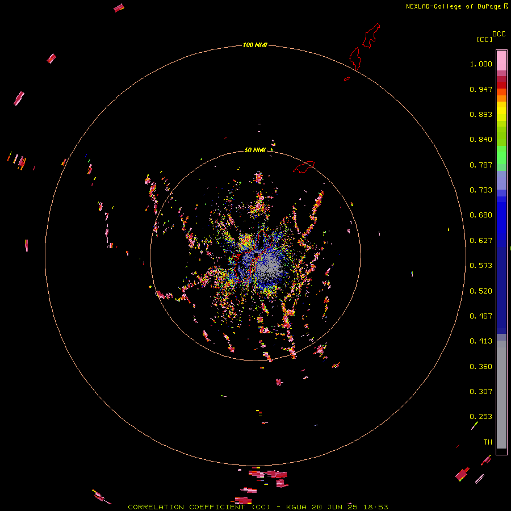Image resolution: width=511 pixels, height=511 pixels.
Task: Click the bright green color bar segment
Action: click(x=501, y=155)
